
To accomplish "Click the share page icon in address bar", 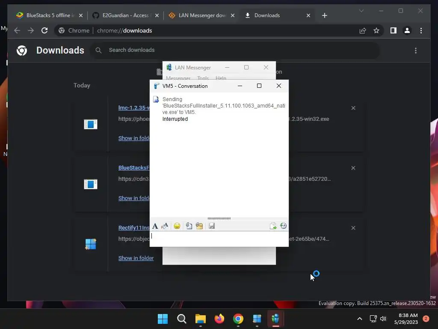I will click(x=363, y=30).
